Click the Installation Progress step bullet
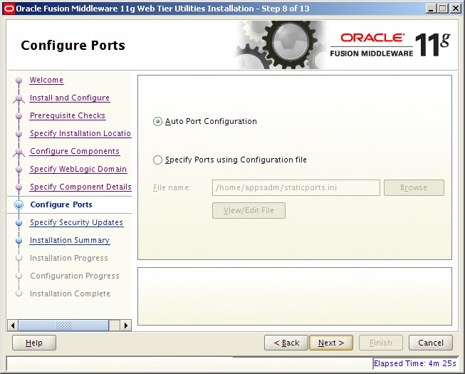 19,258
